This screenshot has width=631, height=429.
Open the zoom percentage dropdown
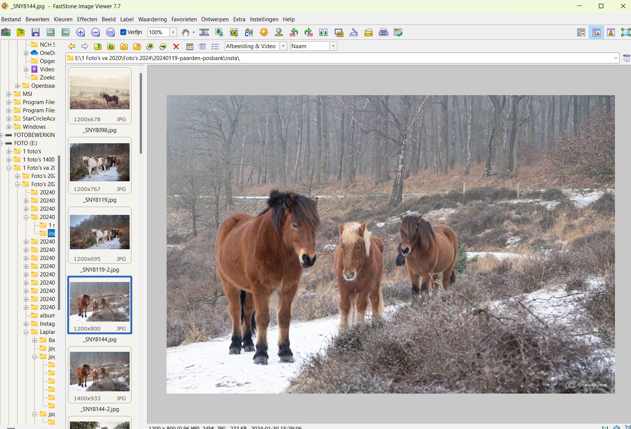pyautogui.click(x=173, y=32)
